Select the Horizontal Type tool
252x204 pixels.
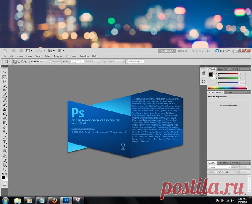pos(5,142)
